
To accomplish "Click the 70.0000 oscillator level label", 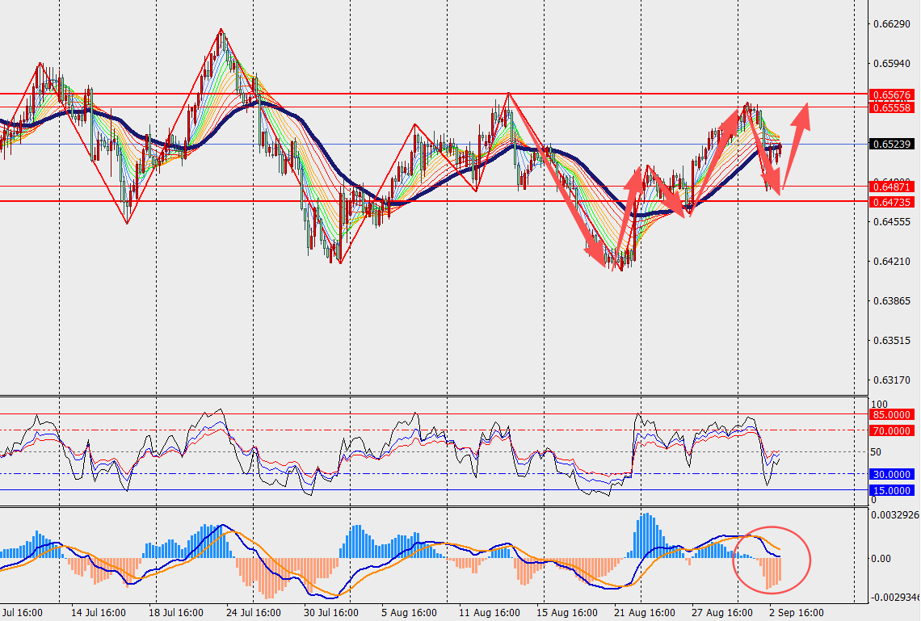I will tap(891, 431).
